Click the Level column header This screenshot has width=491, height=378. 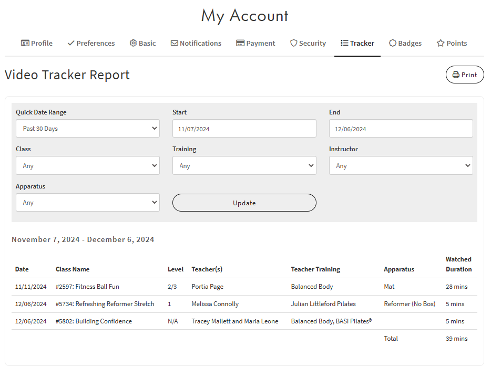pyautogui.click(x=176, y=269)
